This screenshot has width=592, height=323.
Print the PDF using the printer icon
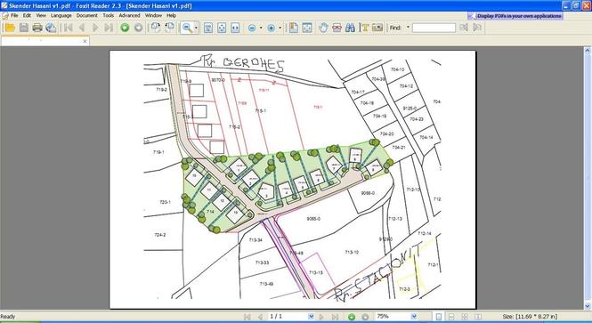pyautogui.click(x=37, y=28)
